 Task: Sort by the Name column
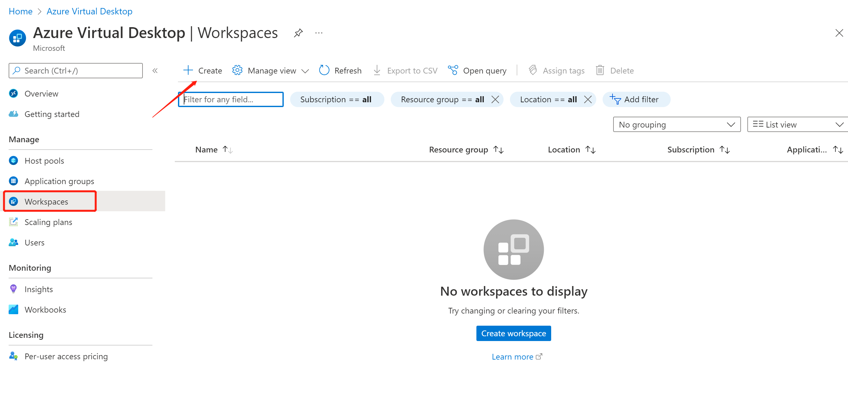214,150
